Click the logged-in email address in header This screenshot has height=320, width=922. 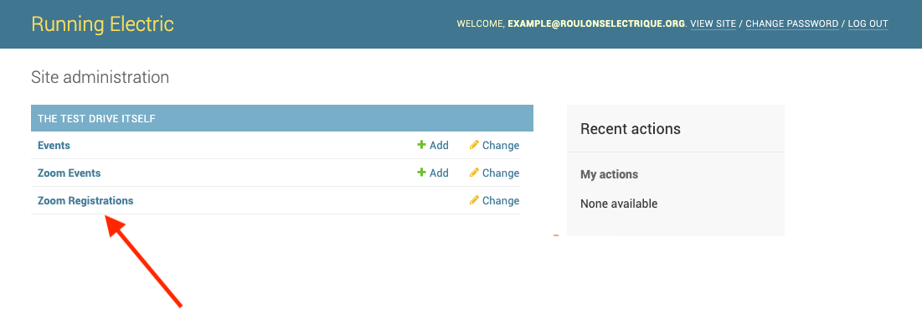pyautogui.click(x=596, y=24)
